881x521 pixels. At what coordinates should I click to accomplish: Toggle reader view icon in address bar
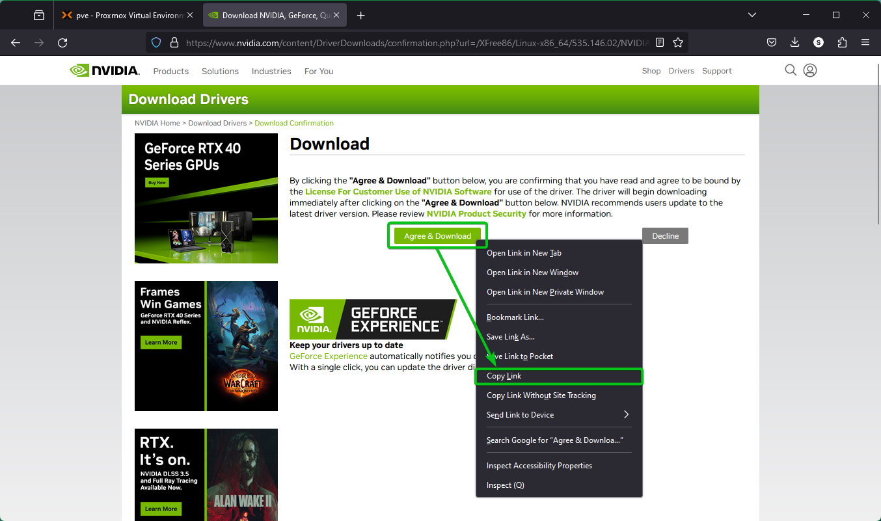click(660, 42)
